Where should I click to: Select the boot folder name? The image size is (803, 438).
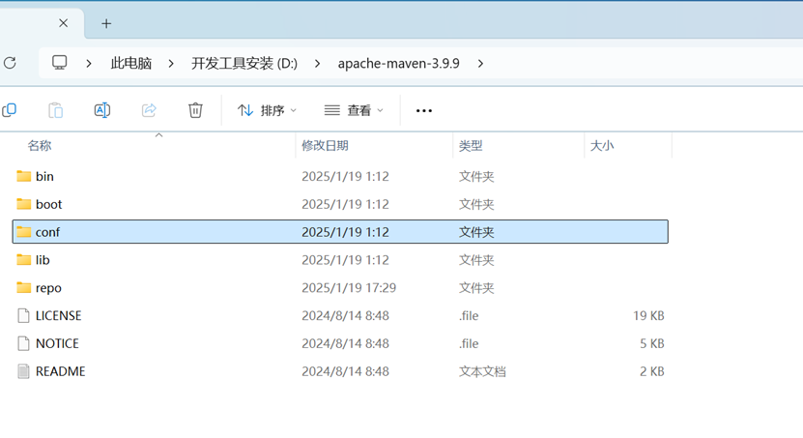48,204
